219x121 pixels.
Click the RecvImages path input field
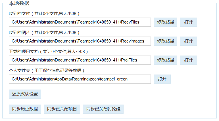click(80, 41)
